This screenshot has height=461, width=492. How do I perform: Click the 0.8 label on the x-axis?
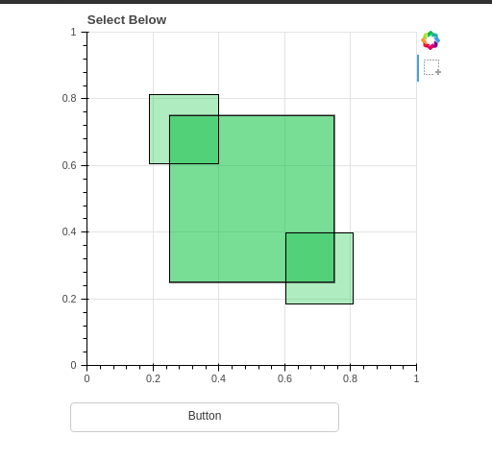coord(350,378)
